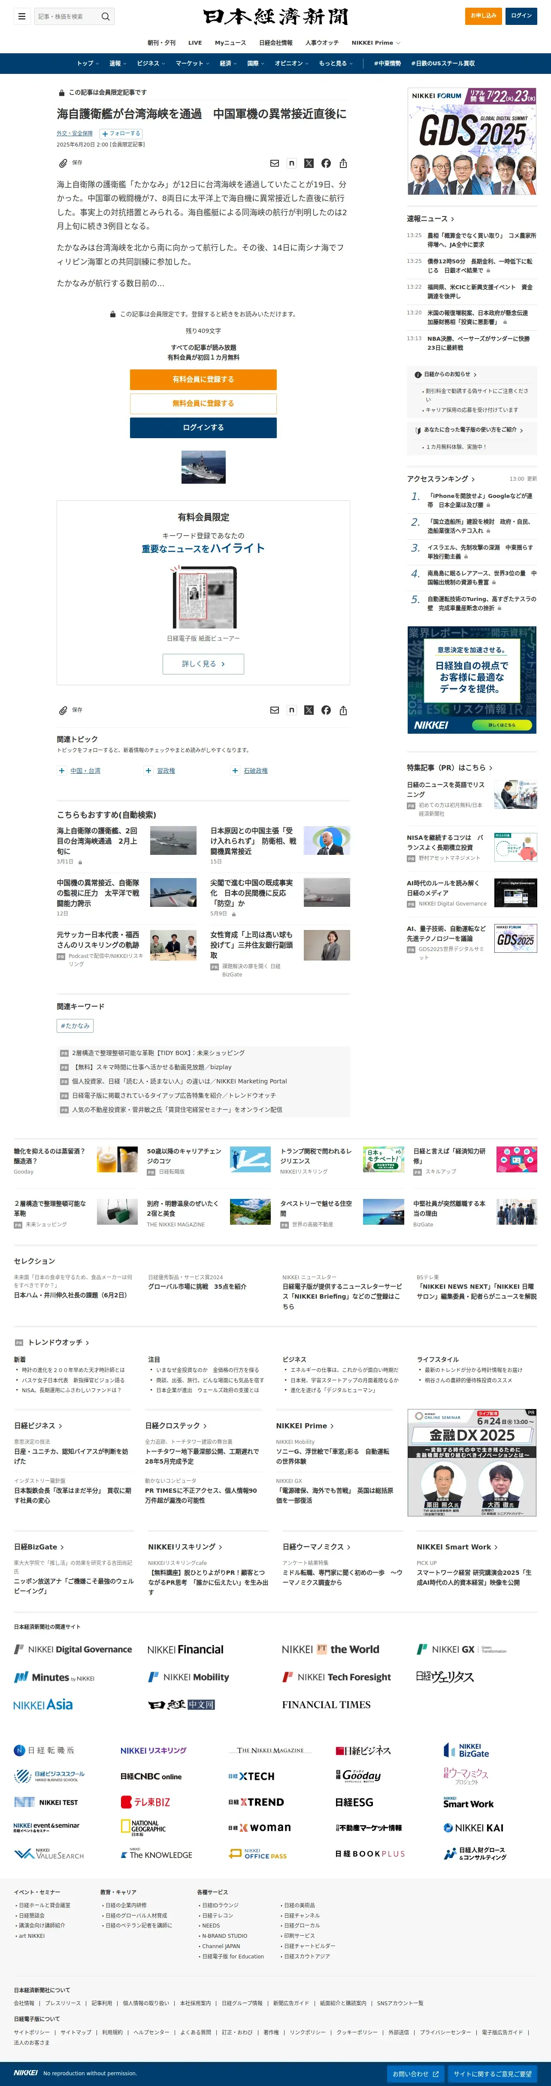Click サイトに関するご意見ご要望 footer button
This screenshot has width=551, height=2086.
pyautogui.click(x=493, y=2074)
